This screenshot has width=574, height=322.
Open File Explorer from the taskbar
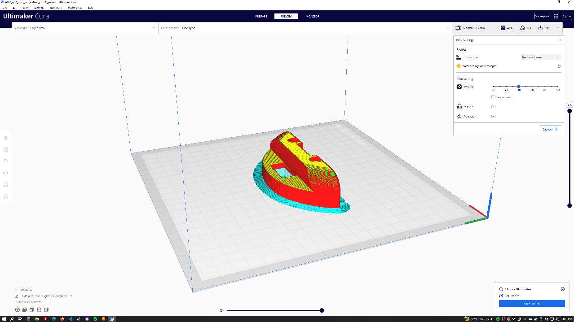[x=37, y=319]
